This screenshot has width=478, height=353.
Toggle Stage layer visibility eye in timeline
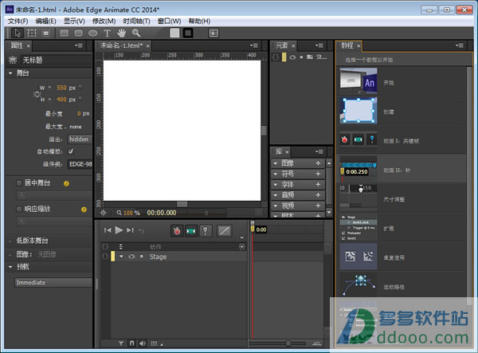click(131, 257)
